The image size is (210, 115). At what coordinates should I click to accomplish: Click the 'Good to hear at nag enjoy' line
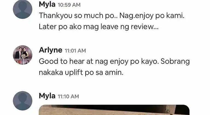[x=114, y=62]
